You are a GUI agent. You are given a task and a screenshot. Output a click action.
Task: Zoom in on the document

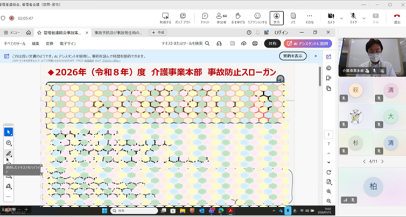coord(328,191)
